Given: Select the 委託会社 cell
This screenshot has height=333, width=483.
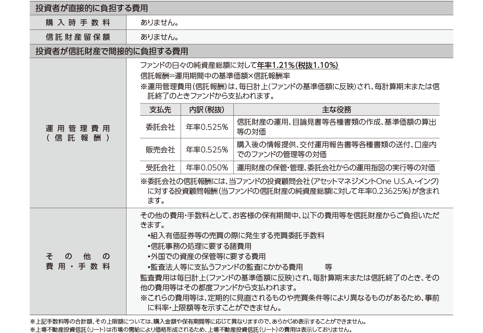Looking at the screenshot, I should pos(160,127).
